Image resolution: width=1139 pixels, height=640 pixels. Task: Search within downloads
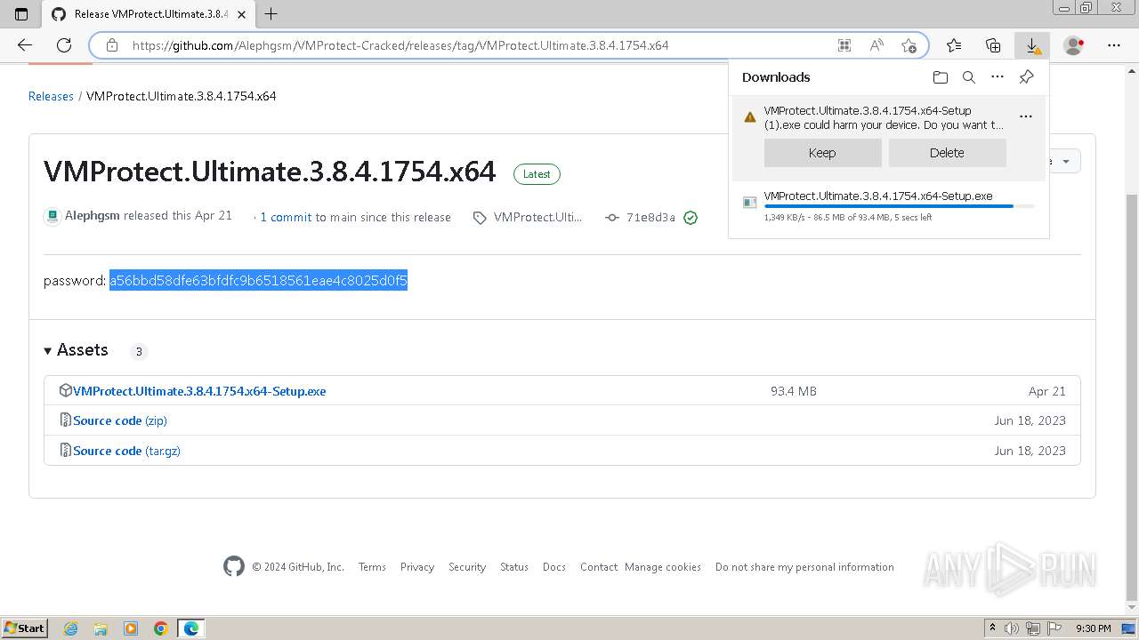click(969, 77)
